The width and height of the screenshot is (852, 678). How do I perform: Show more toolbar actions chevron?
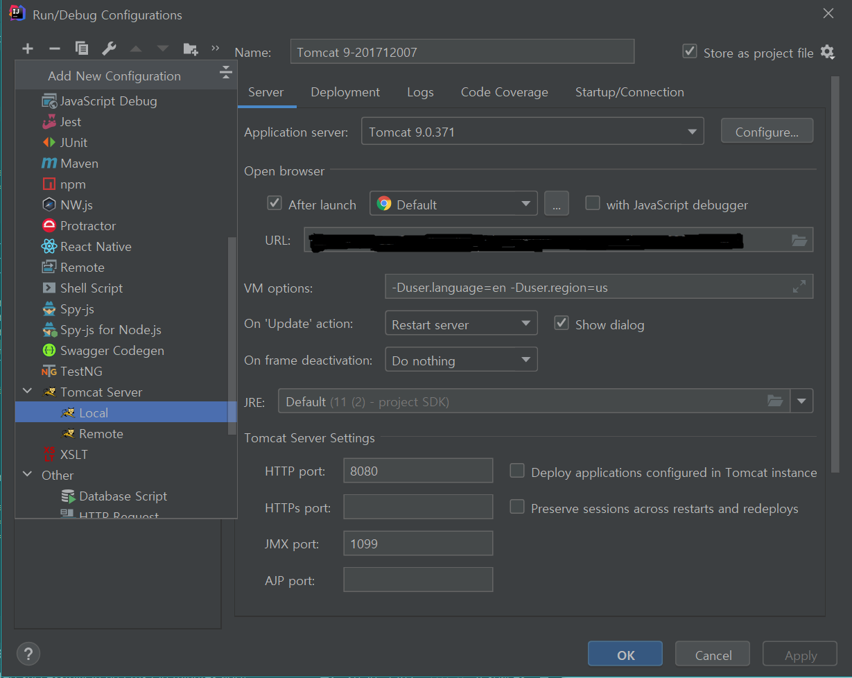pos(216,48)
